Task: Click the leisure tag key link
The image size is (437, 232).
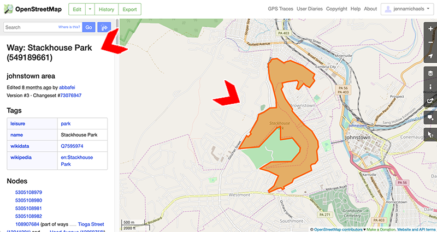Action: (x=17, y=123)
